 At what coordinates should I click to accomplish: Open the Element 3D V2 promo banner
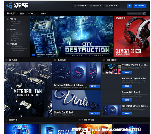(132, 37)
